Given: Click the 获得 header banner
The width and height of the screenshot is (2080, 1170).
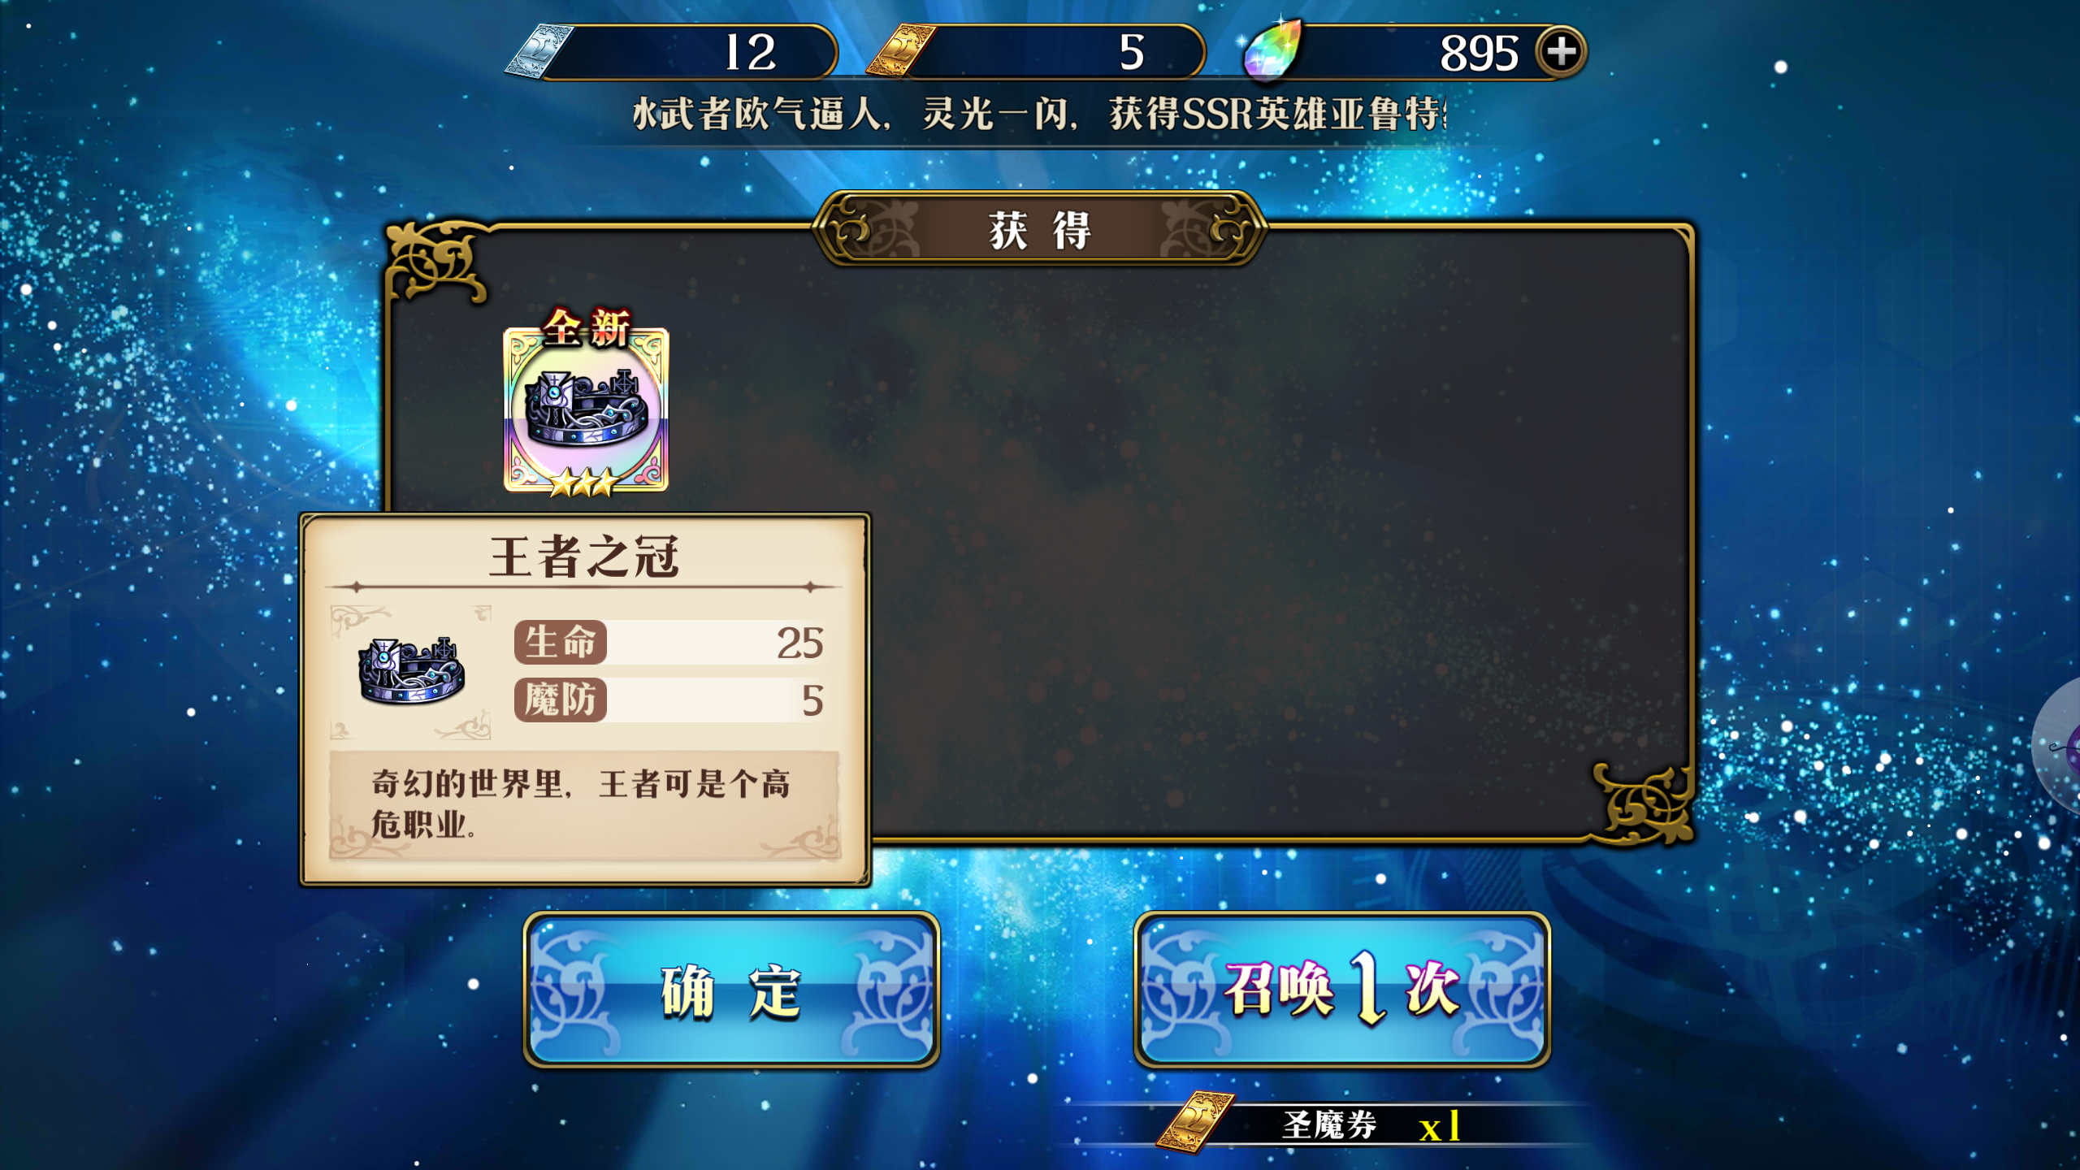Looking at the screenshot, I should 1039,229.
